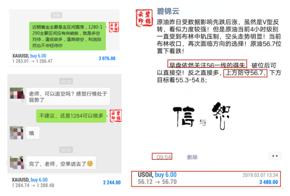Open the 碧锦云 profile name link
The height and width of the screenshot is (196, 290).
(x=168, y=11)
